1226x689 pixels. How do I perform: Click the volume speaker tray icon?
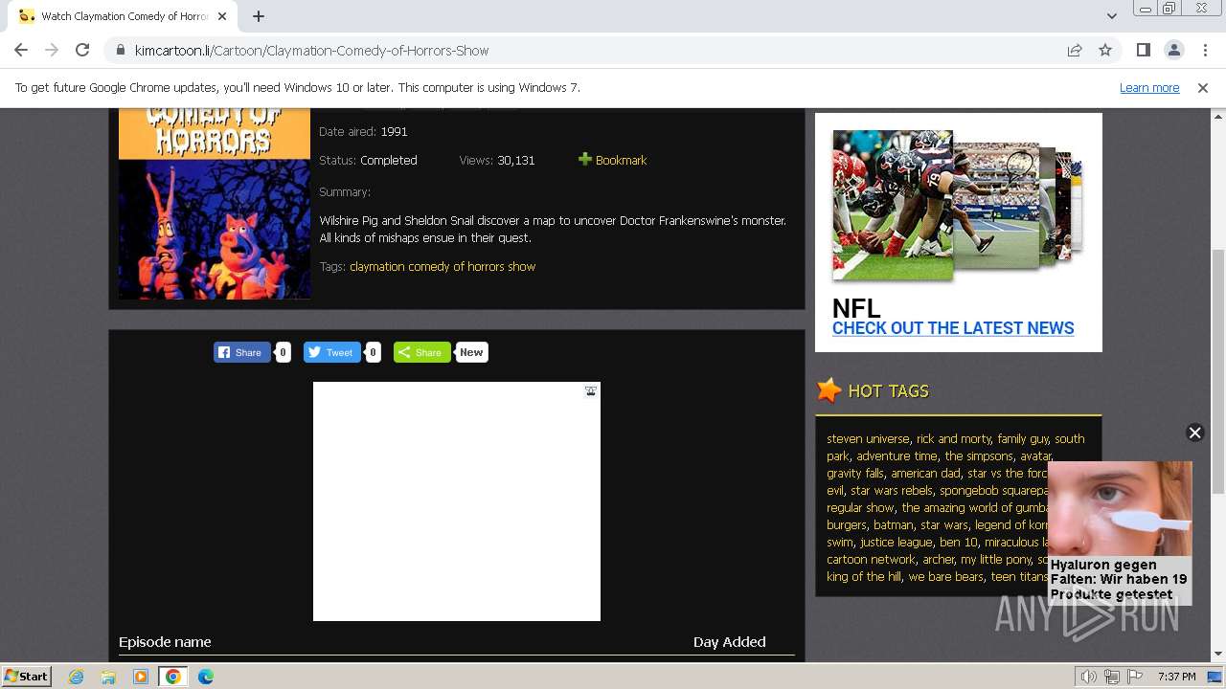[1089, 677]
